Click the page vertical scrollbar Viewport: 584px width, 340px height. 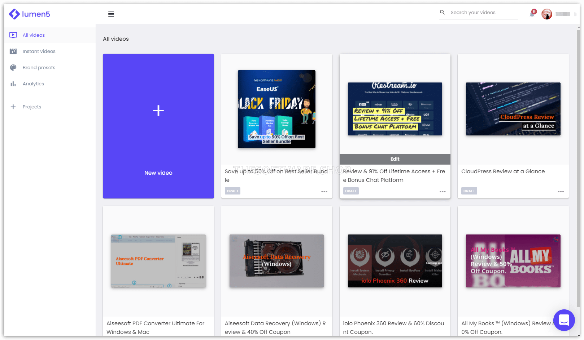[578, 162]
